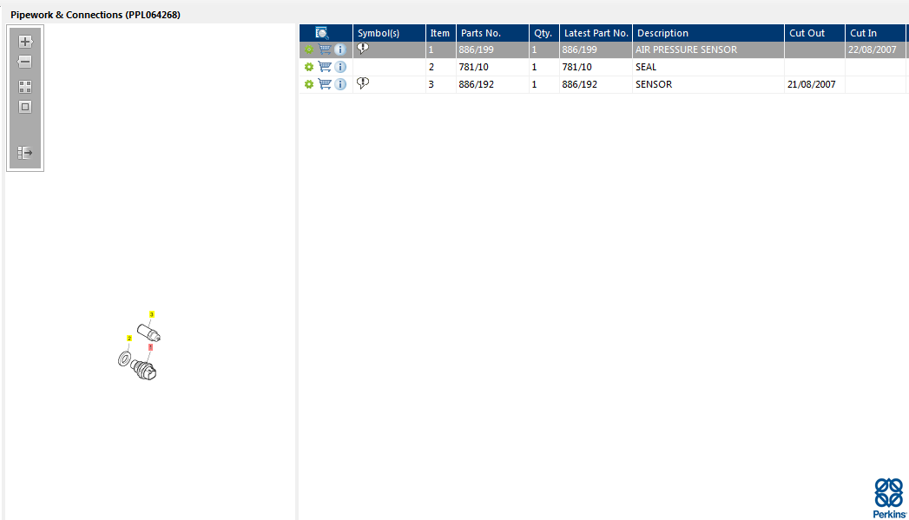
Task: Open the search icon in table header
Action: [x=322, y=33]
